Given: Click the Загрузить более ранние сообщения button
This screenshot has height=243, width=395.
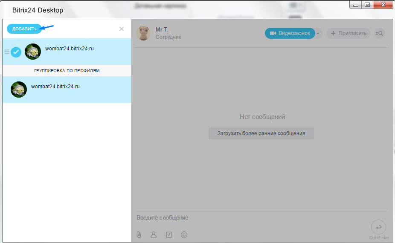Looking at the screenshot, I should (x=261, y=133).
